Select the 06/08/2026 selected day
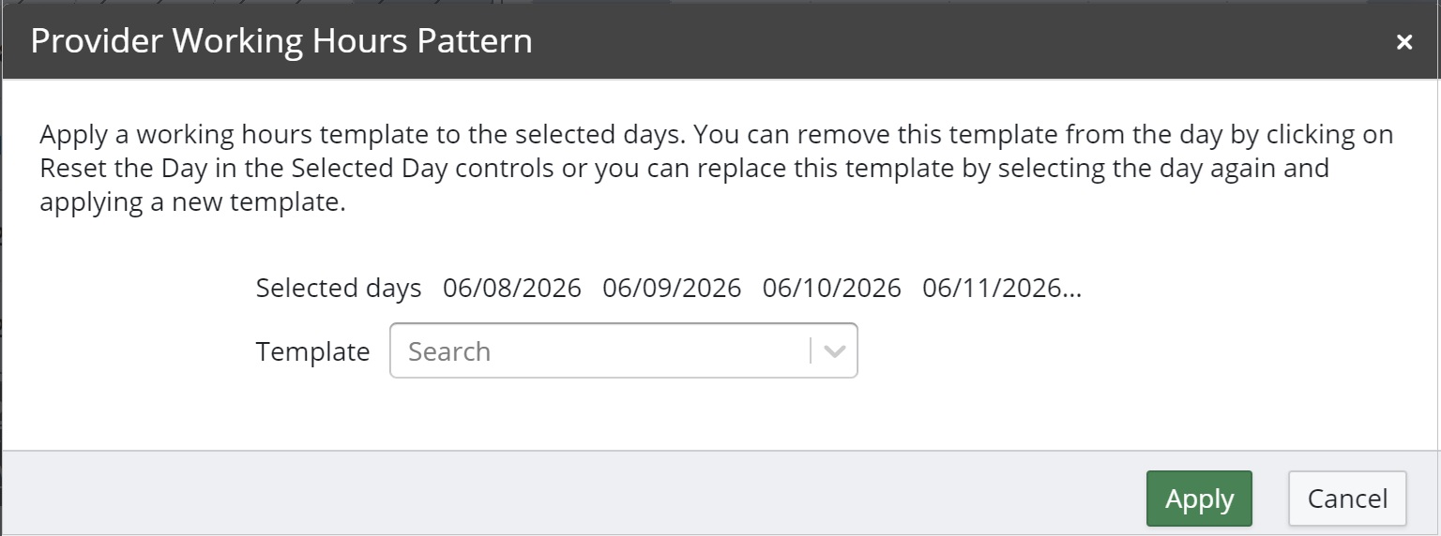This screenshot has width=1441, height=536. [512, 289]
